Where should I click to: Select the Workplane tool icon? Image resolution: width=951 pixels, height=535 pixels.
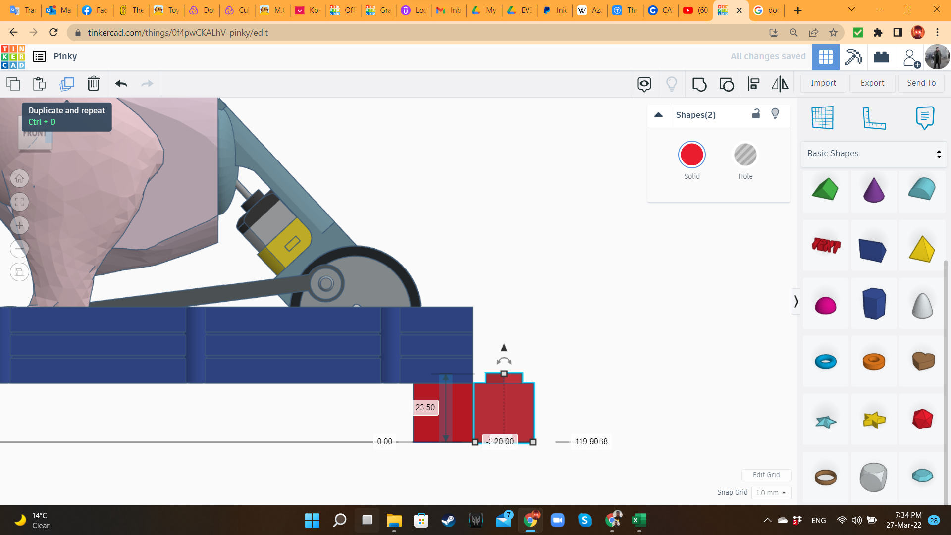822,118
